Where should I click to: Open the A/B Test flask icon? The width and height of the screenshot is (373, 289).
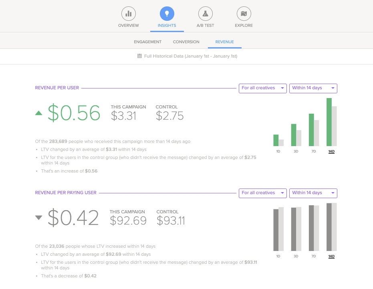click(205, 14)
